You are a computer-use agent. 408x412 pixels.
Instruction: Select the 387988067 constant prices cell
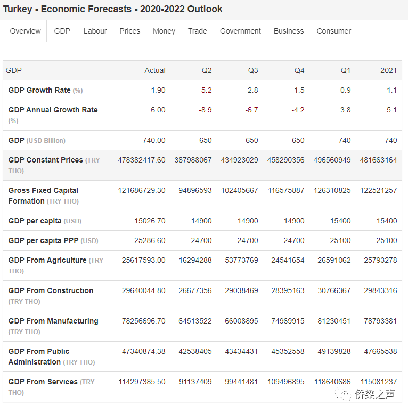pyautogui.click(x=193, y=160)
